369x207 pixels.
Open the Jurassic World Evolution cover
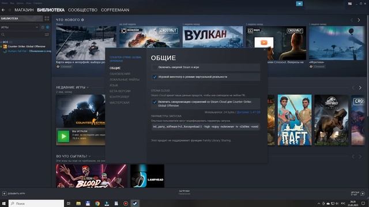click(332, 120)
